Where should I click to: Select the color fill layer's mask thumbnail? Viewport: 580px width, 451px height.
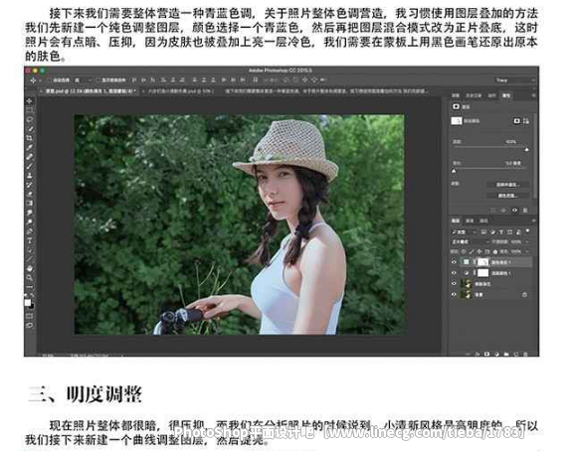click(483, 262)
